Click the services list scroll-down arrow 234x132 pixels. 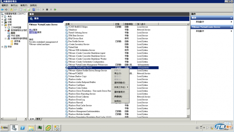[188, 116]
